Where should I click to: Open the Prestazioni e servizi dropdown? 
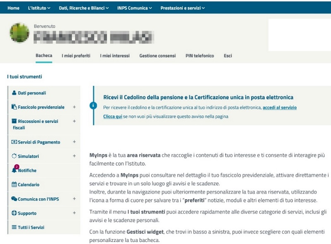[182, 8]
